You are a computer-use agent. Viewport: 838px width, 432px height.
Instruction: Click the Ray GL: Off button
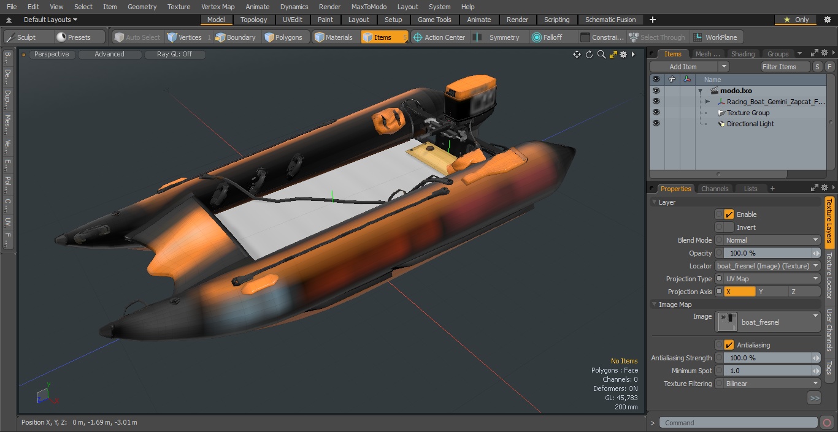tap(174, 54)
